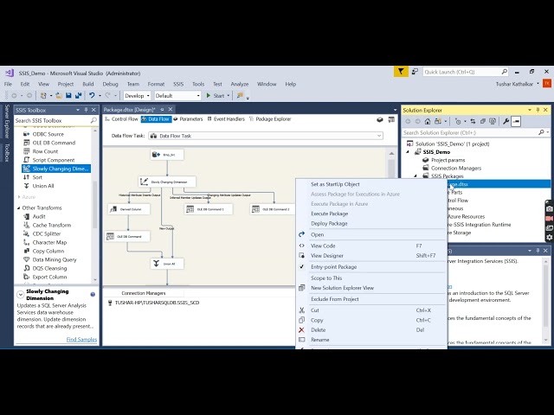Select the Copy Column transform

tap(44, 251)
